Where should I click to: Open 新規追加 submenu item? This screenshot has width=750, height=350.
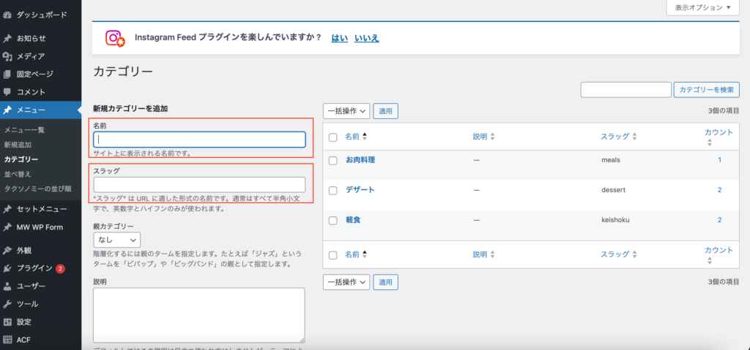click(x=18, y=144)
